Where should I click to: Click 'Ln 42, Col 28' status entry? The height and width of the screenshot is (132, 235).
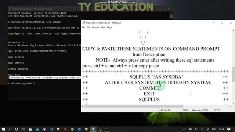[x=164, y=110]
